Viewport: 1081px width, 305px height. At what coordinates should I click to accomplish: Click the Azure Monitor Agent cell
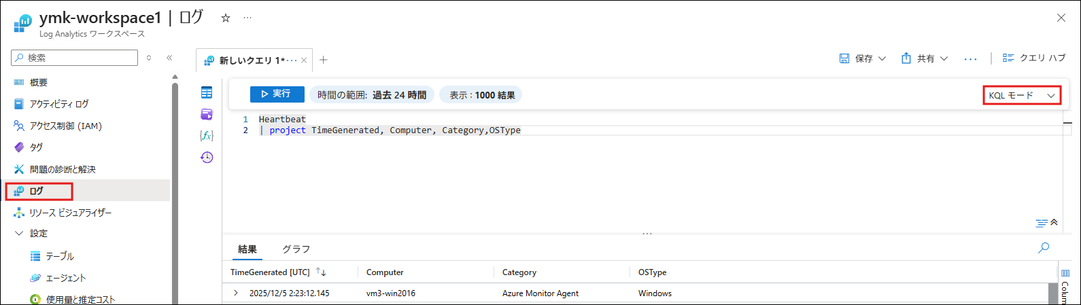pos(540,293)
